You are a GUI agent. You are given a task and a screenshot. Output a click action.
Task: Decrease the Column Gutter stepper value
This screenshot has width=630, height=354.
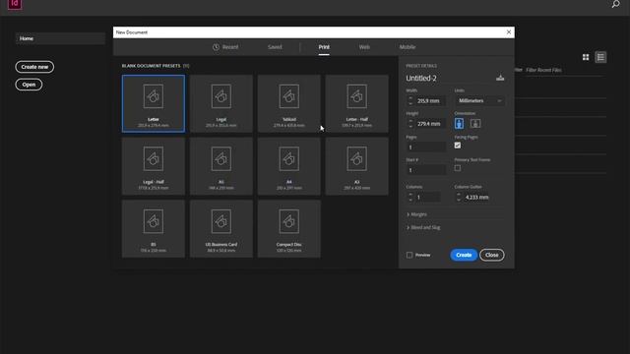click(x=459, y=200)
